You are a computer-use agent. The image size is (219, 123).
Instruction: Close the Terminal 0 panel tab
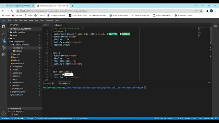(69, 83)
